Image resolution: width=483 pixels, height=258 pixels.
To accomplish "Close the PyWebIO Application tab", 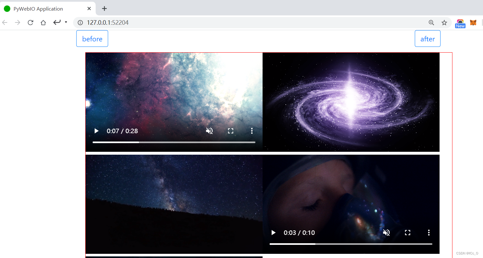I will click(x=89, y=9).
